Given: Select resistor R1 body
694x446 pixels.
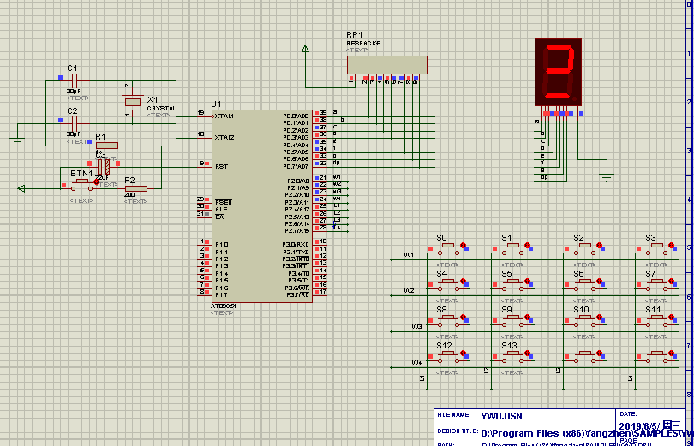Looking at the screenshot, I should 107,146.
